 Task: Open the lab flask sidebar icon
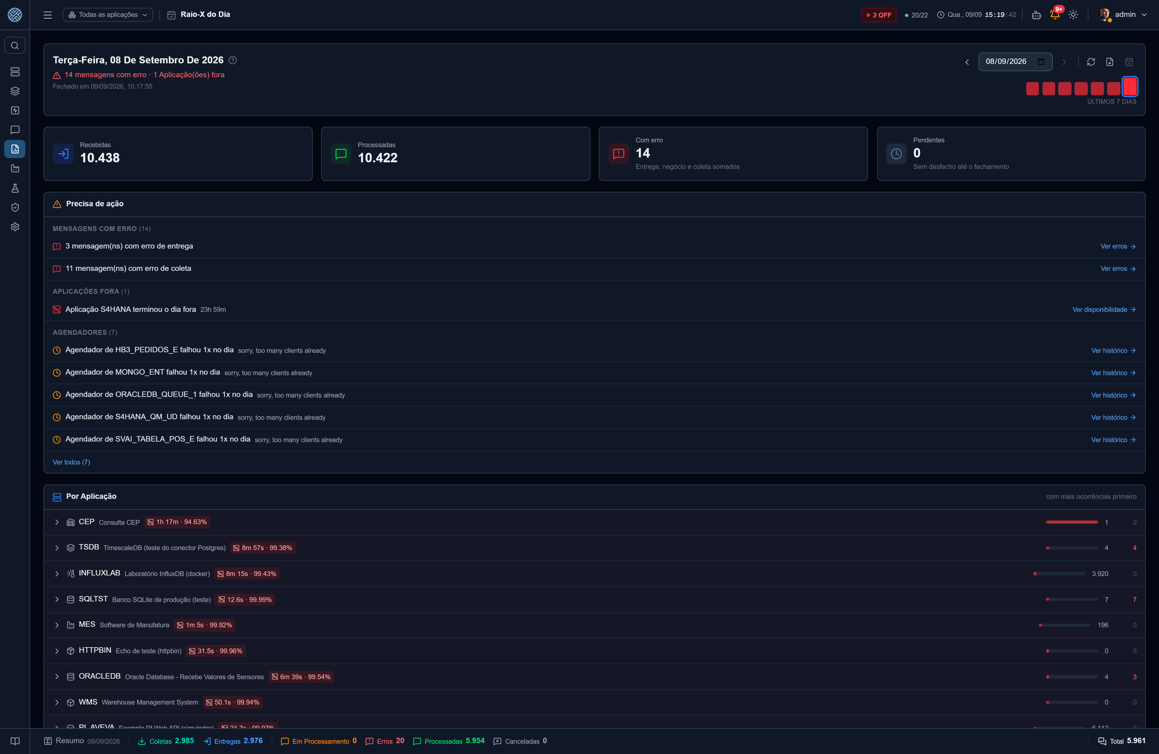(x=14, y=188)
